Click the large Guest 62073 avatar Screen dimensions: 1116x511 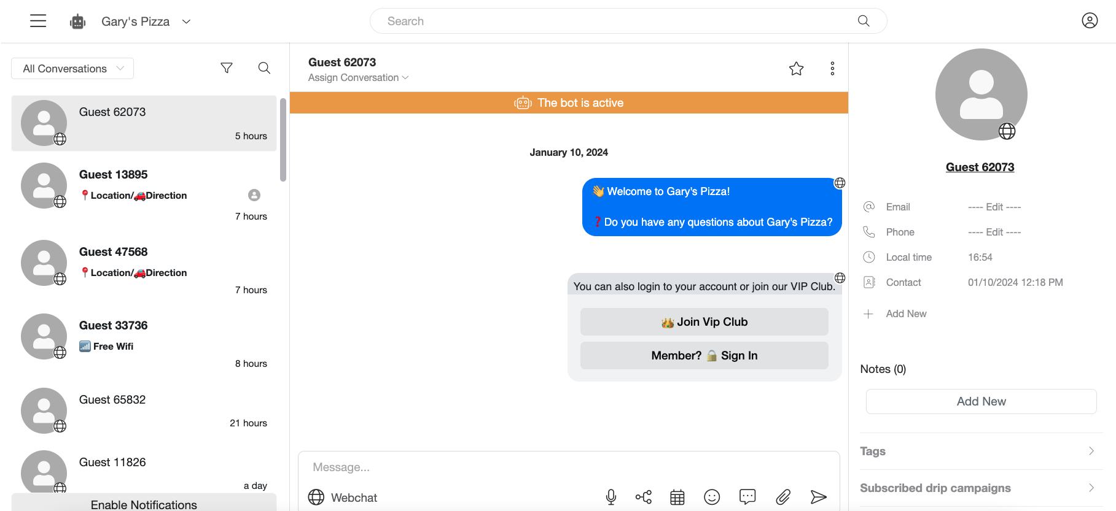[981, 94]
